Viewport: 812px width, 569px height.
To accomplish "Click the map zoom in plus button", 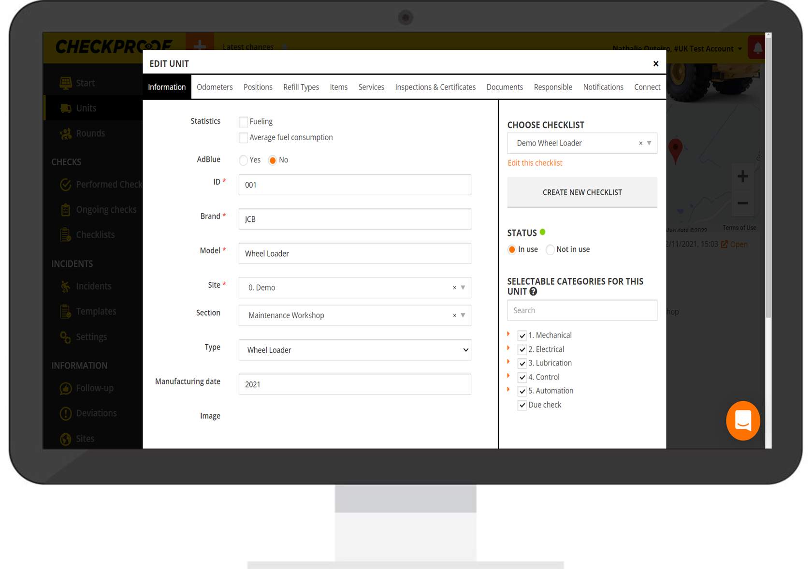I will coord(742,176).
